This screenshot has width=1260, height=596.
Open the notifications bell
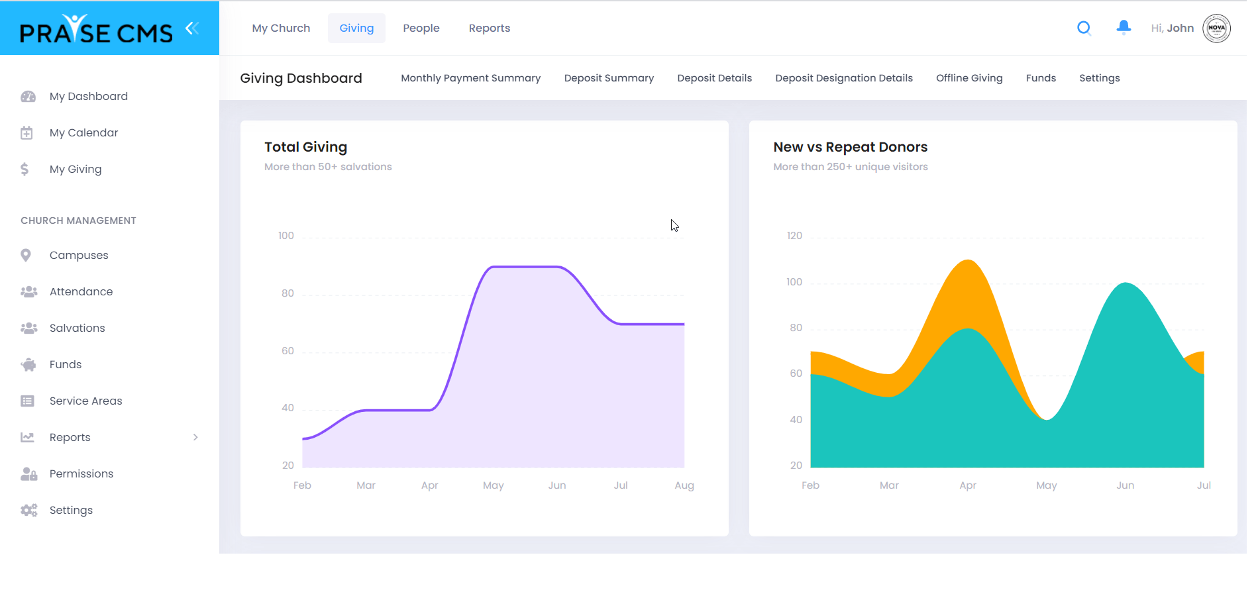coord(1124,27)
